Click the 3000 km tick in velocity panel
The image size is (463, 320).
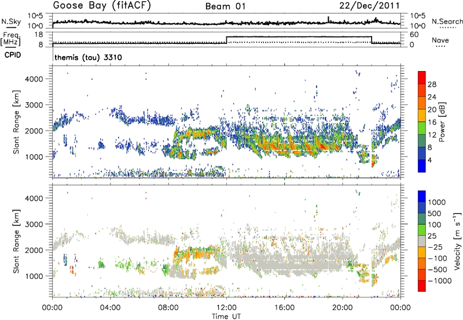(34, 224)
